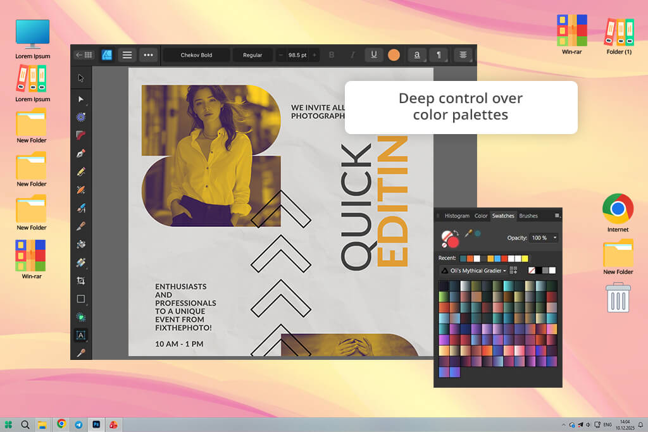The width and height of the screenshot is (648, 432).
Task: Pick the yellow recent color swatch
Action: (525, 259)
